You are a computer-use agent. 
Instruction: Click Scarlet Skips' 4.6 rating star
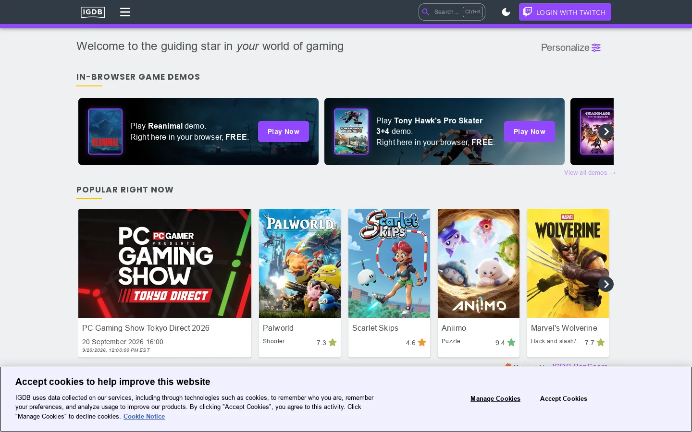pos(422,343)
